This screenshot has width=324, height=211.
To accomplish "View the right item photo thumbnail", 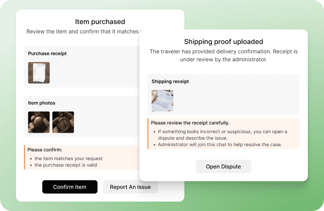I will [63, 122].
